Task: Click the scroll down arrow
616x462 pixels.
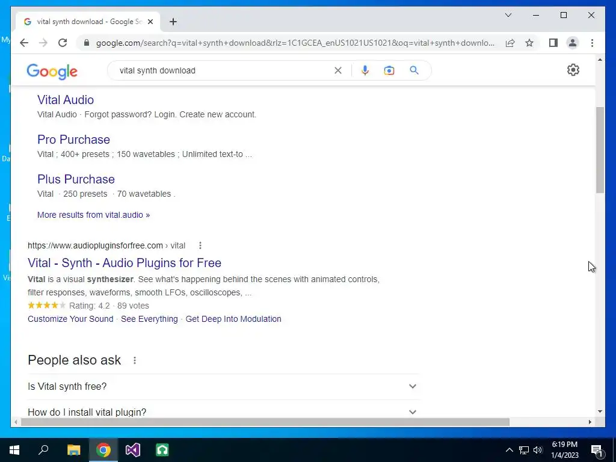Action: point(600,411)
